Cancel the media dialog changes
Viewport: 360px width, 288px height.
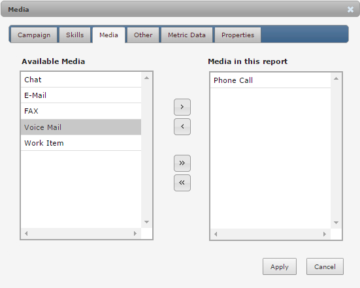325,266
